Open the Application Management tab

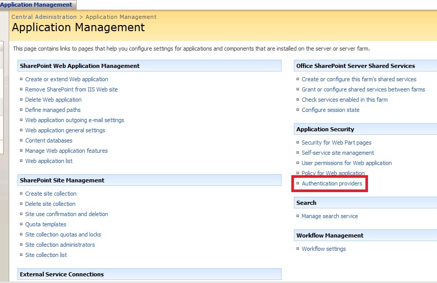[x=36, y=5]
